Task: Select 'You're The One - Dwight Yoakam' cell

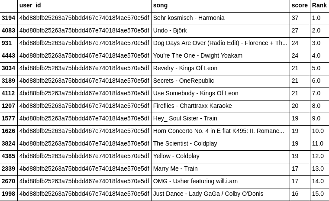Action: coord(198,56)
